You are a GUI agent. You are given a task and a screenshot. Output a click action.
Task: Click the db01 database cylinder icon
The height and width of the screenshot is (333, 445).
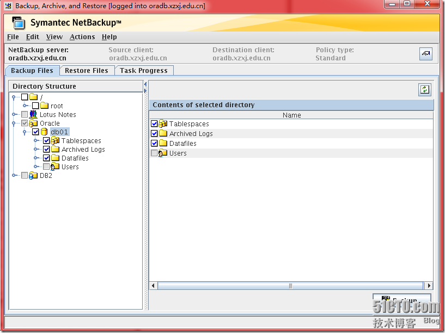pos(44,132)
